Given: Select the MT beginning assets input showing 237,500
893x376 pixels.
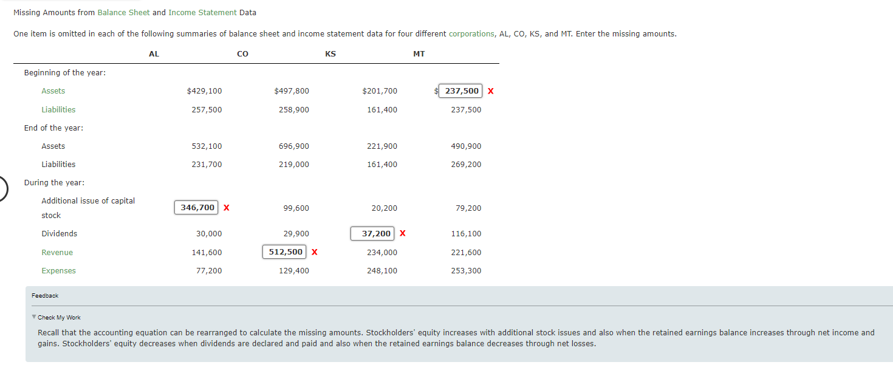Looking at the screenshot, I should pos(460,91).
